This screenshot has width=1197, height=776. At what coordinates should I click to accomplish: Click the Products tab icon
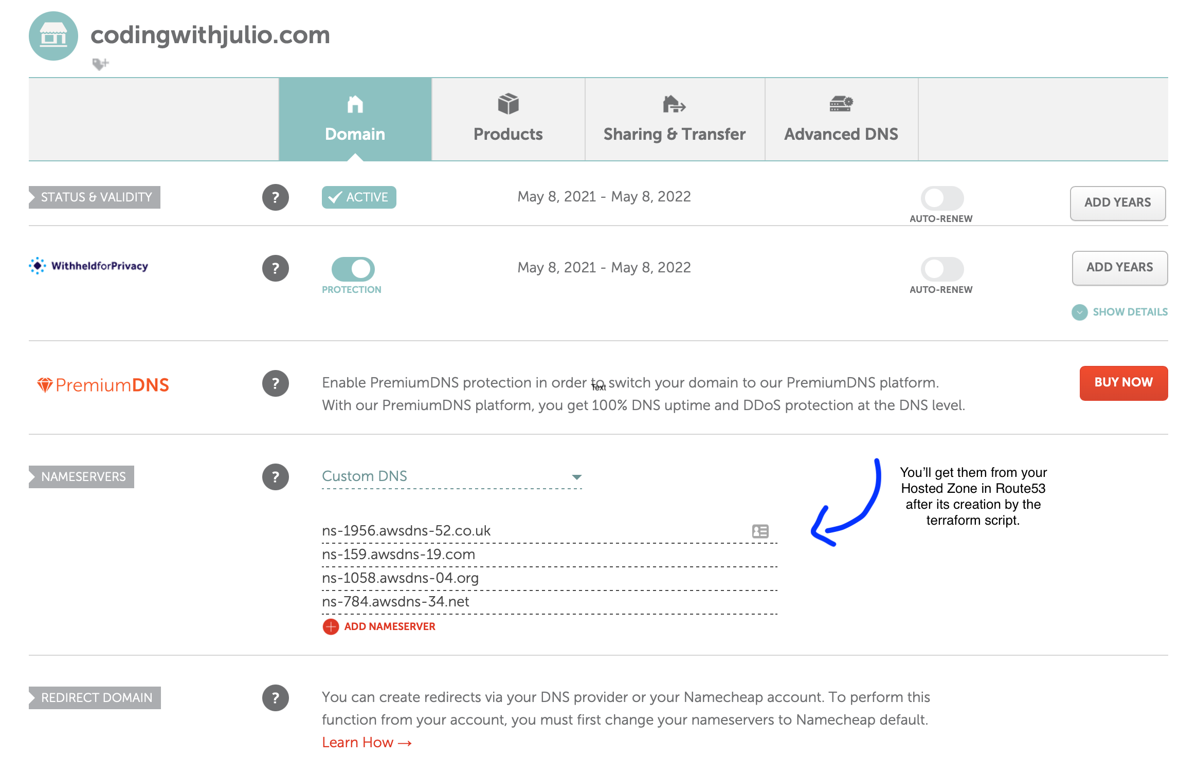(x=508, y=105)
